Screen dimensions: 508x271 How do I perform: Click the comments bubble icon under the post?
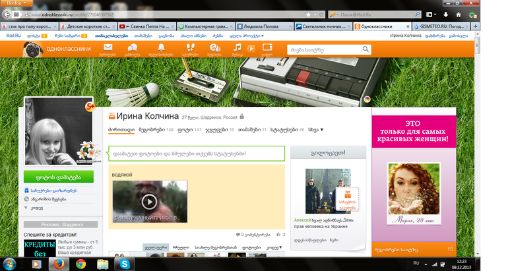[x=238, y=234]
